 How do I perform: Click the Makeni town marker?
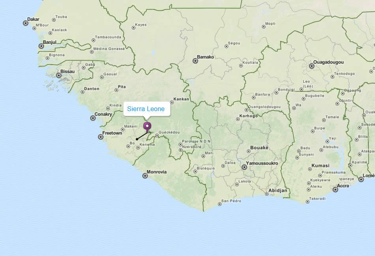[123, 130]
